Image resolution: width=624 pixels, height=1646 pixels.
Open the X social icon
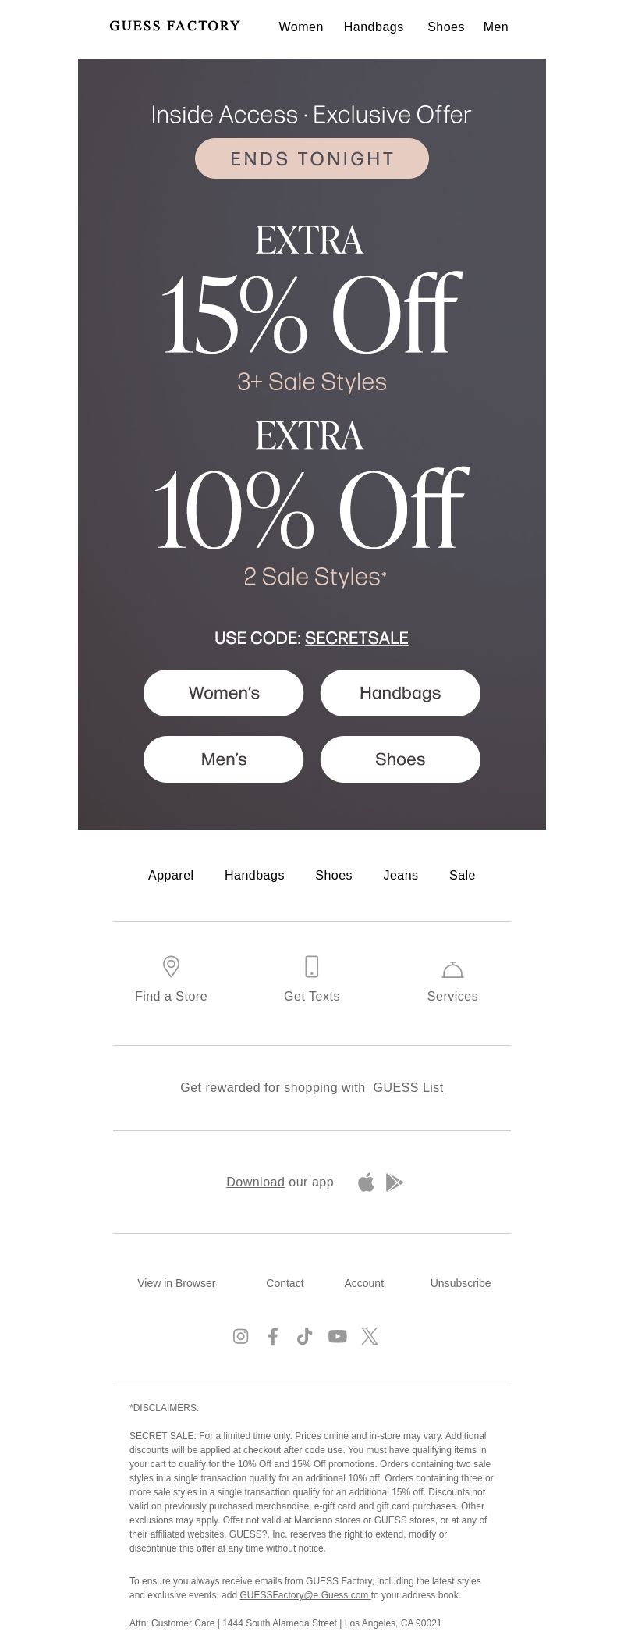[370, 1336]
